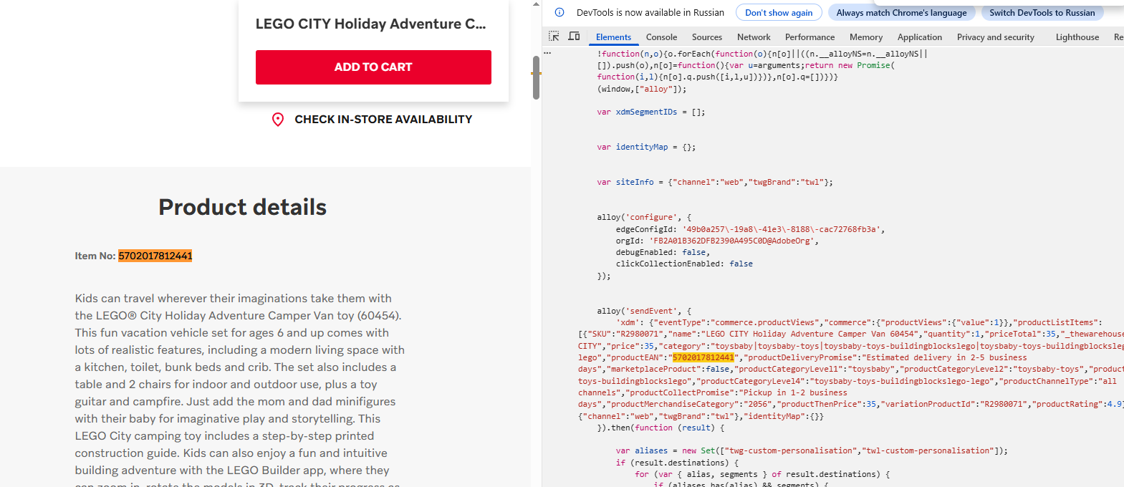Click the 'var aliases = new Set' code line
The width and height of the screenshot is (1124, 487).
pyautogui.click(x=812, y=451)
